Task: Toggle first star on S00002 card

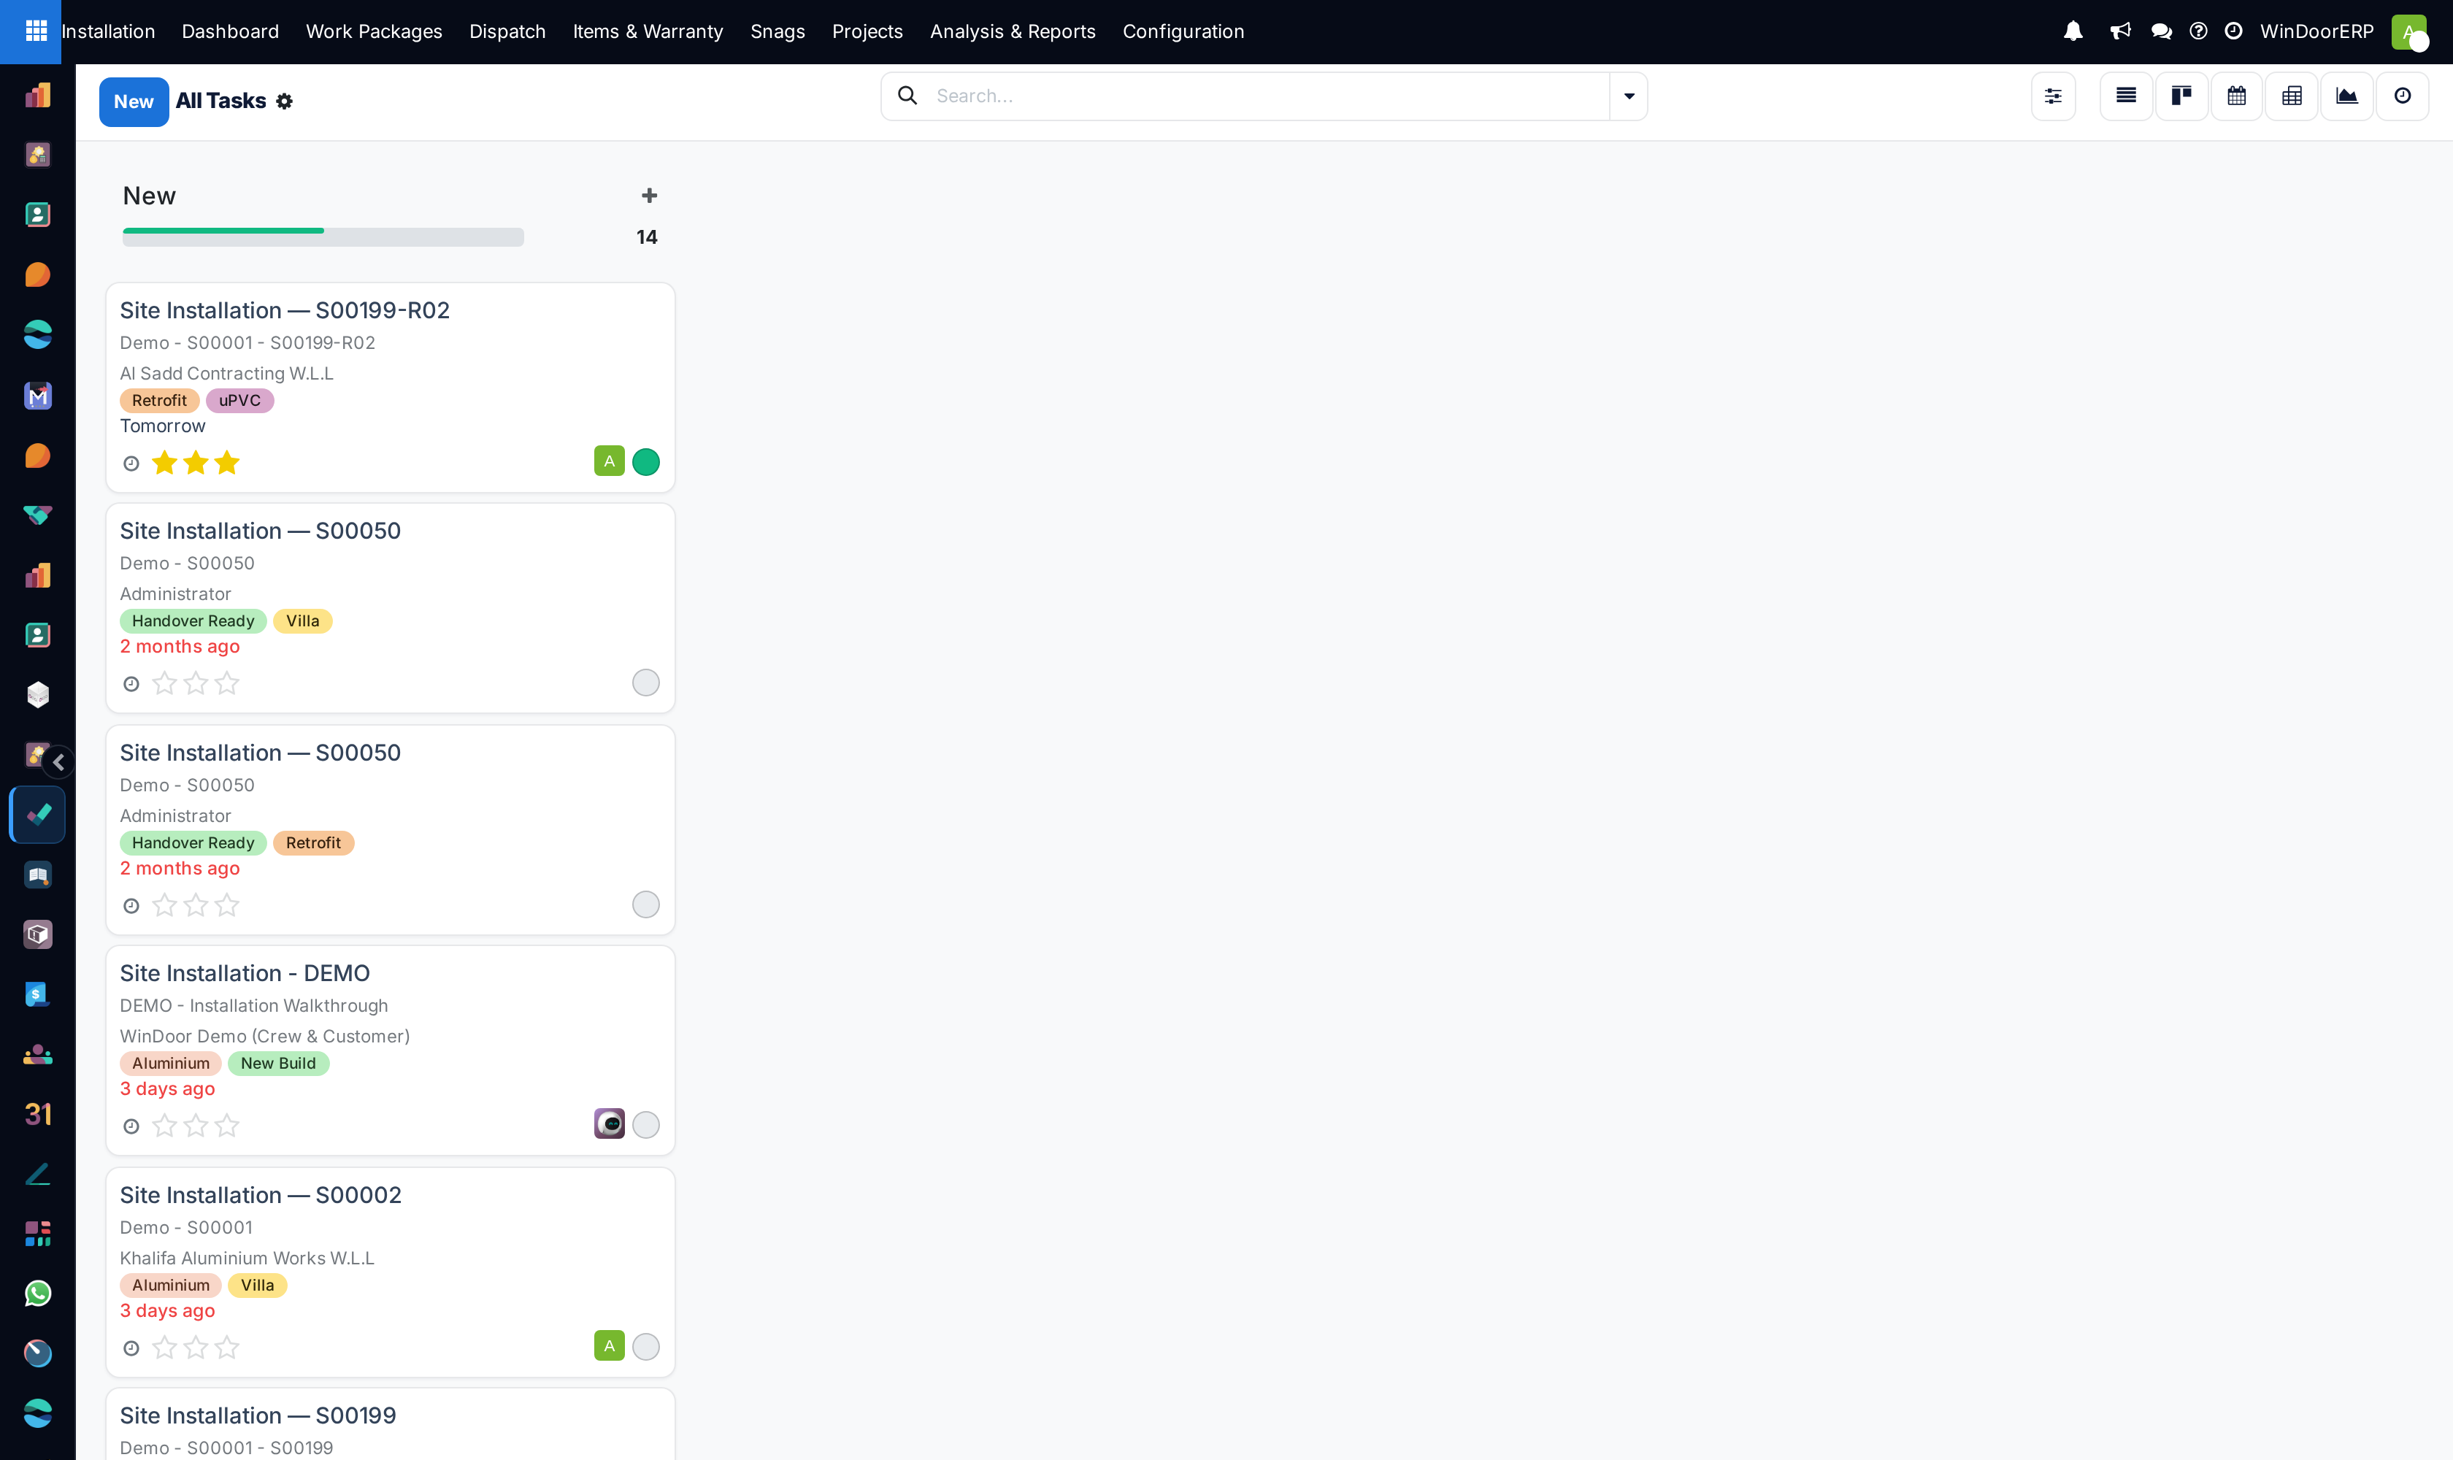Action: 165,1348
